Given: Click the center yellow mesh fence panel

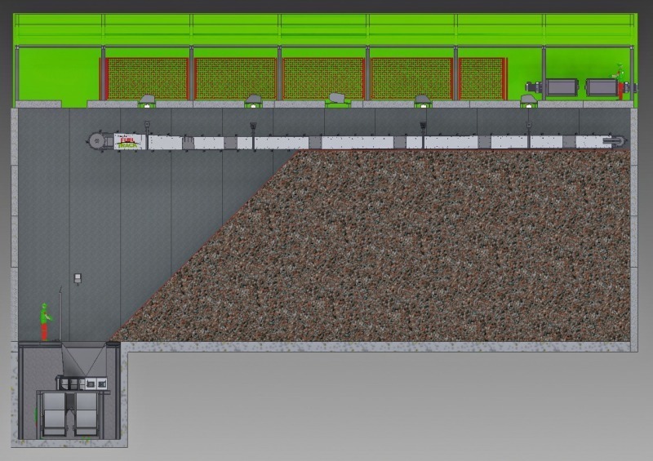Looking at the screenshot, I should (323, 78).
